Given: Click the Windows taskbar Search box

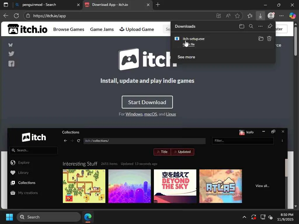Looking at the screenshot, I should tap(49, 217).
